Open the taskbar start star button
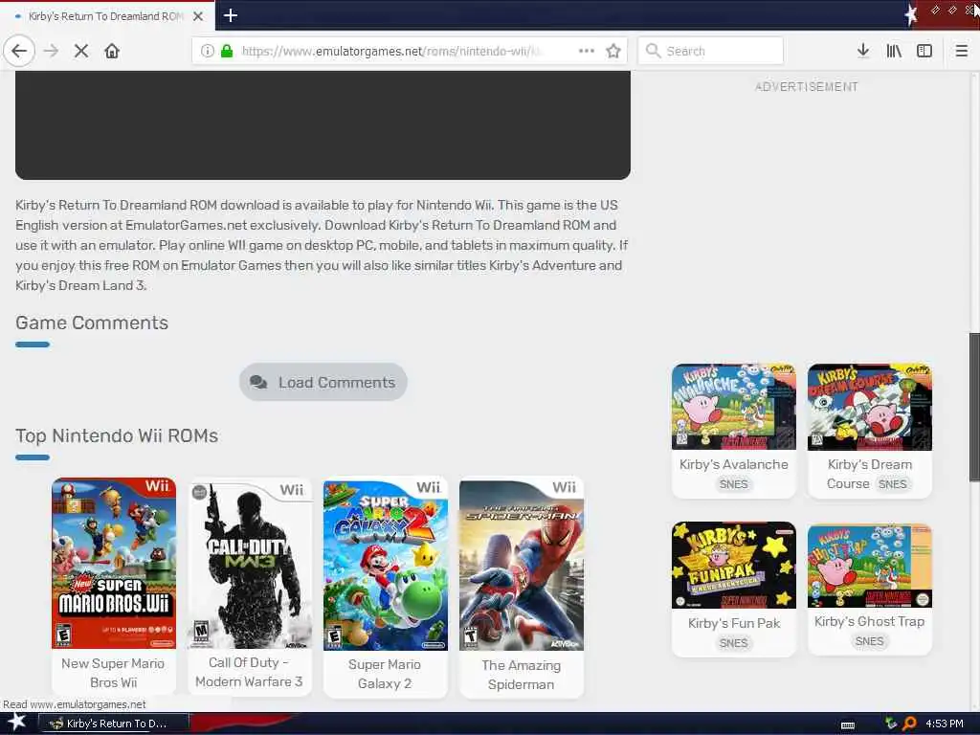 pos(16,723)
